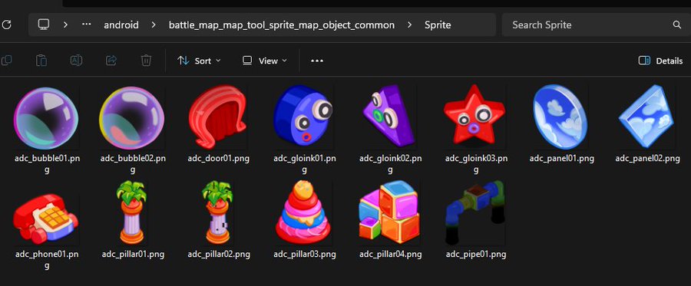The image size is (691, 286).
Task: Click the adc_pillar02.png file name
Action: tap(219, 255)
